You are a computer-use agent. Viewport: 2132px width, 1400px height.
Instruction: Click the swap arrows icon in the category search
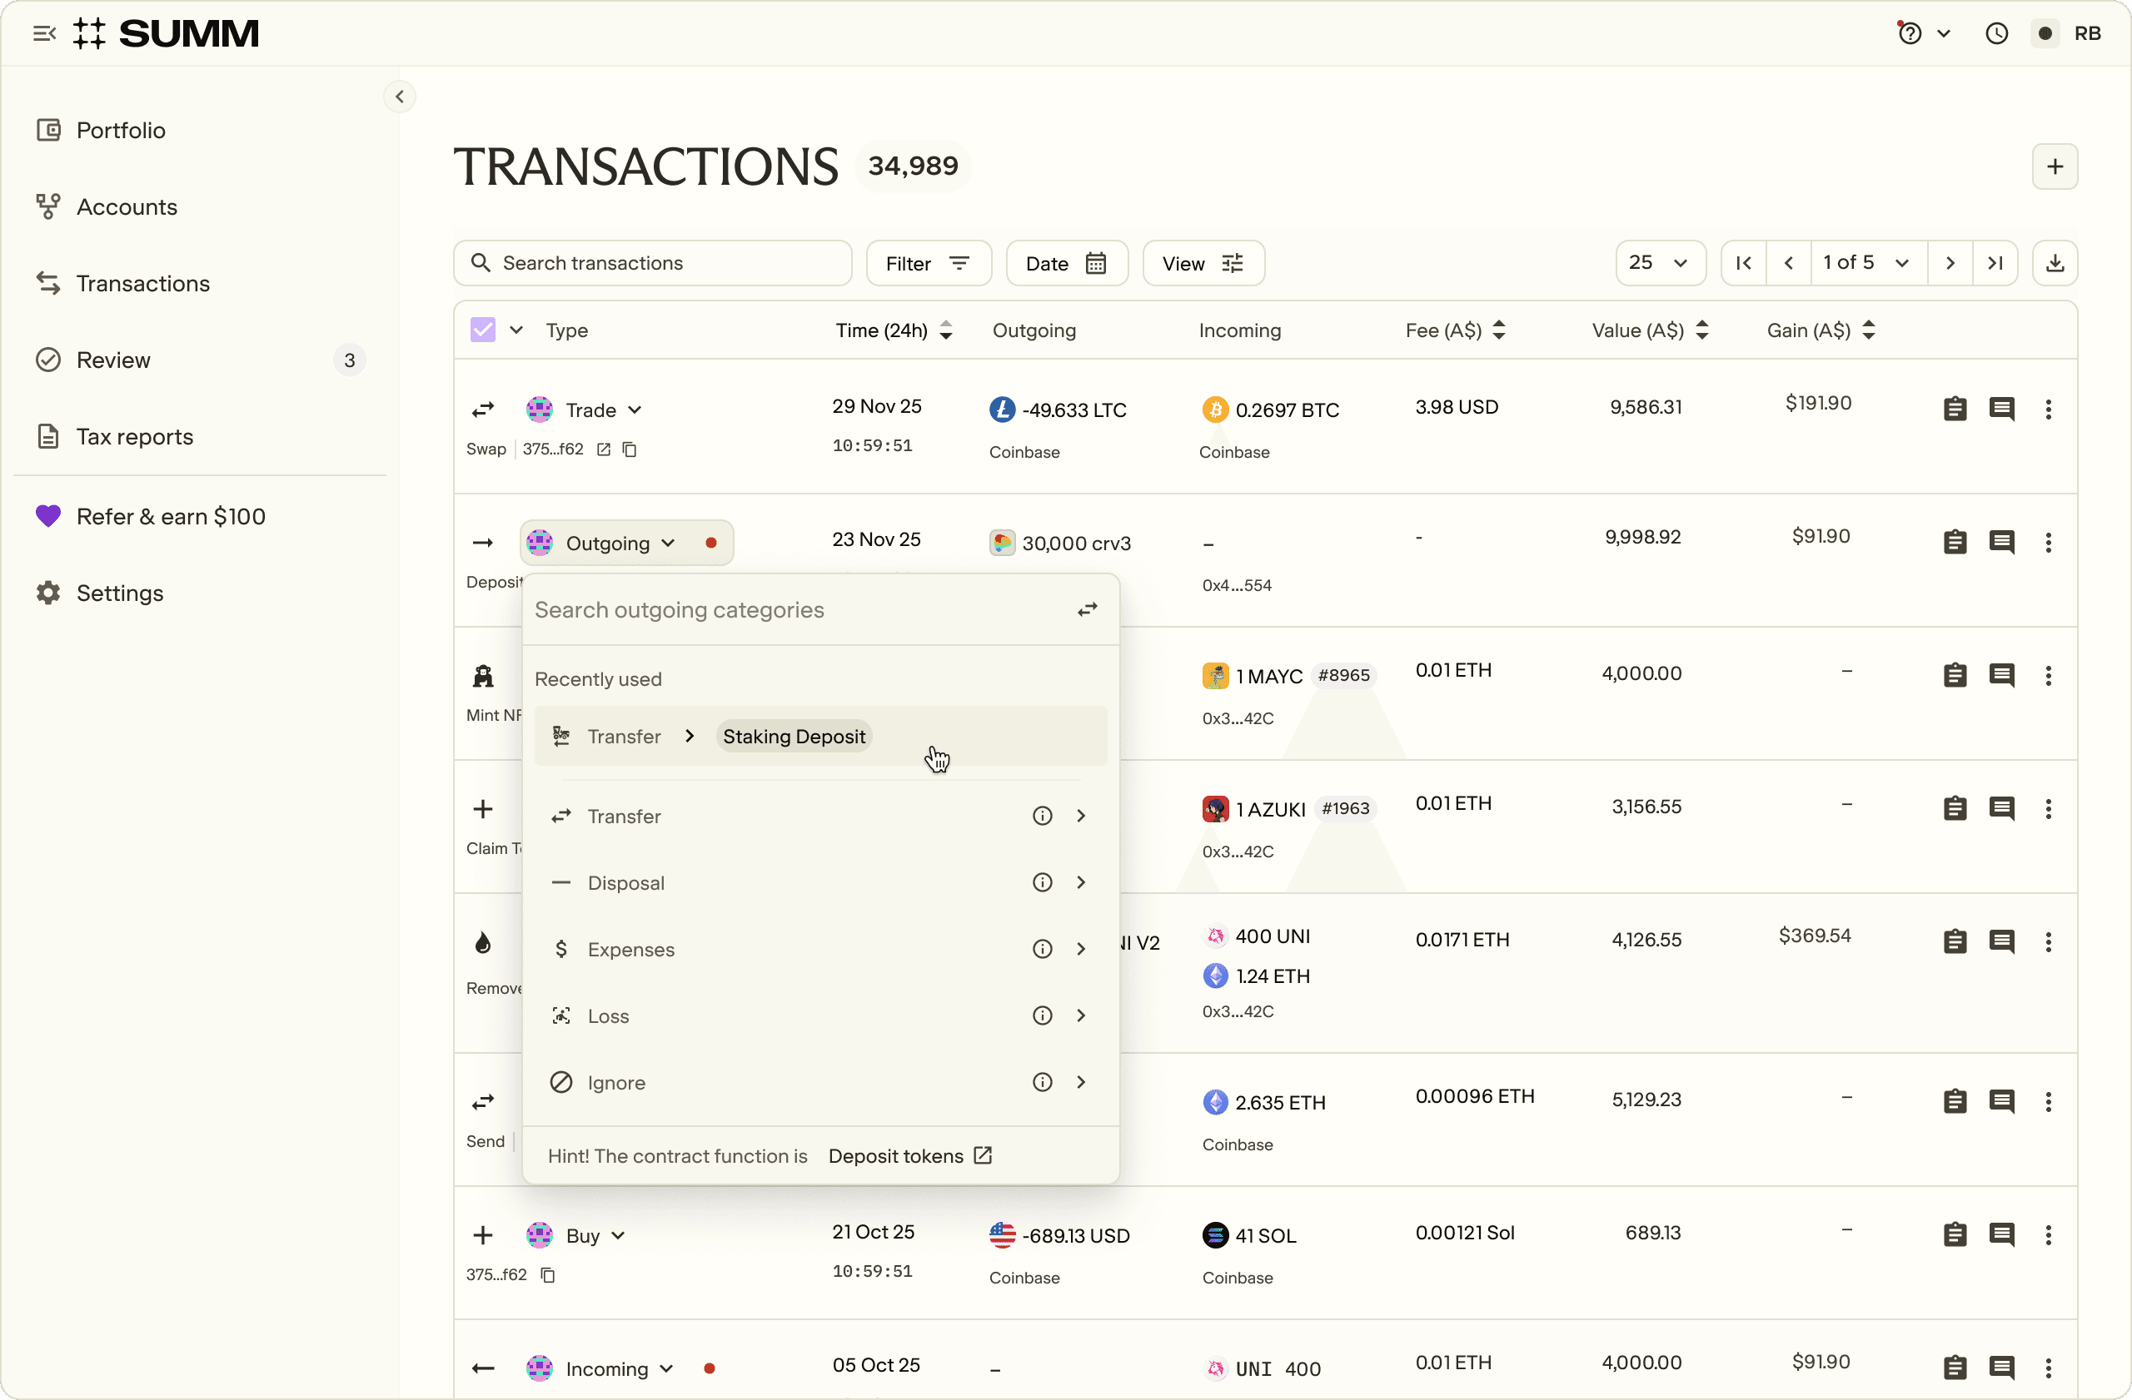[1087, 609]
